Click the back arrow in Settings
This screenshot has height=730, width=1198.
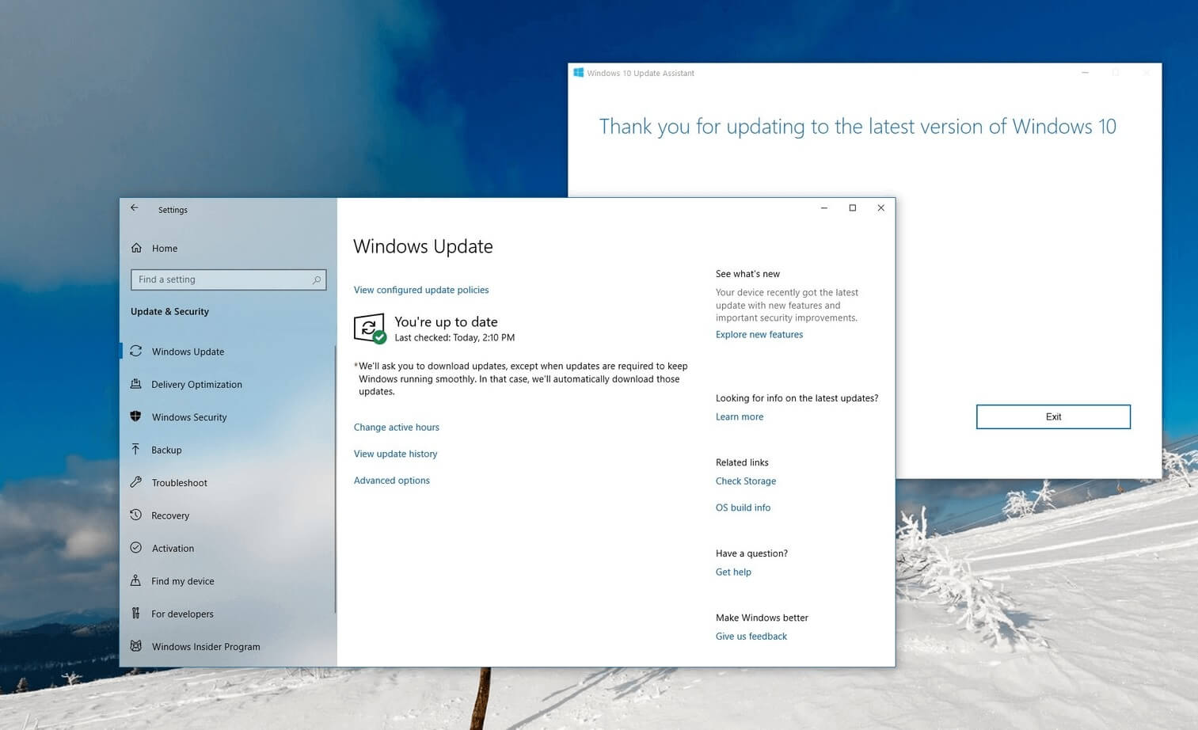click(x=134, y=207)
